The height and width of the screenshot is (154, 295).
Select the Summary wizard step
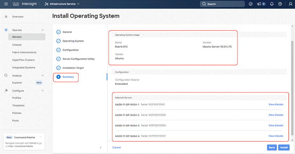[x=68, y=77]
